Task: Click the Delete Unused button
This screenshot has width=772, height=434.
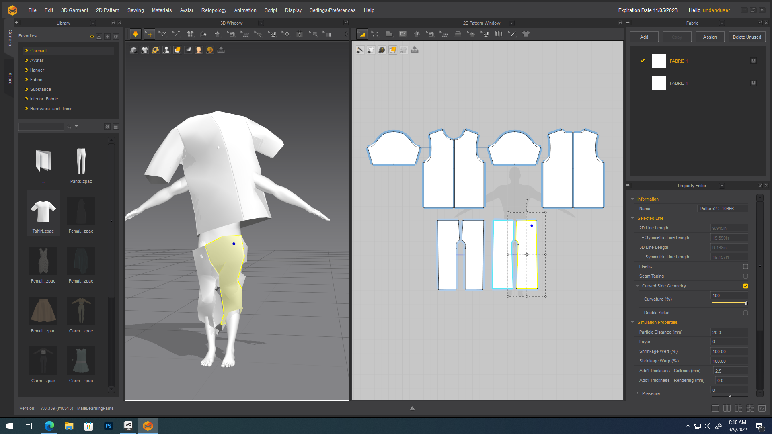Action: click(x=747, y=37)
